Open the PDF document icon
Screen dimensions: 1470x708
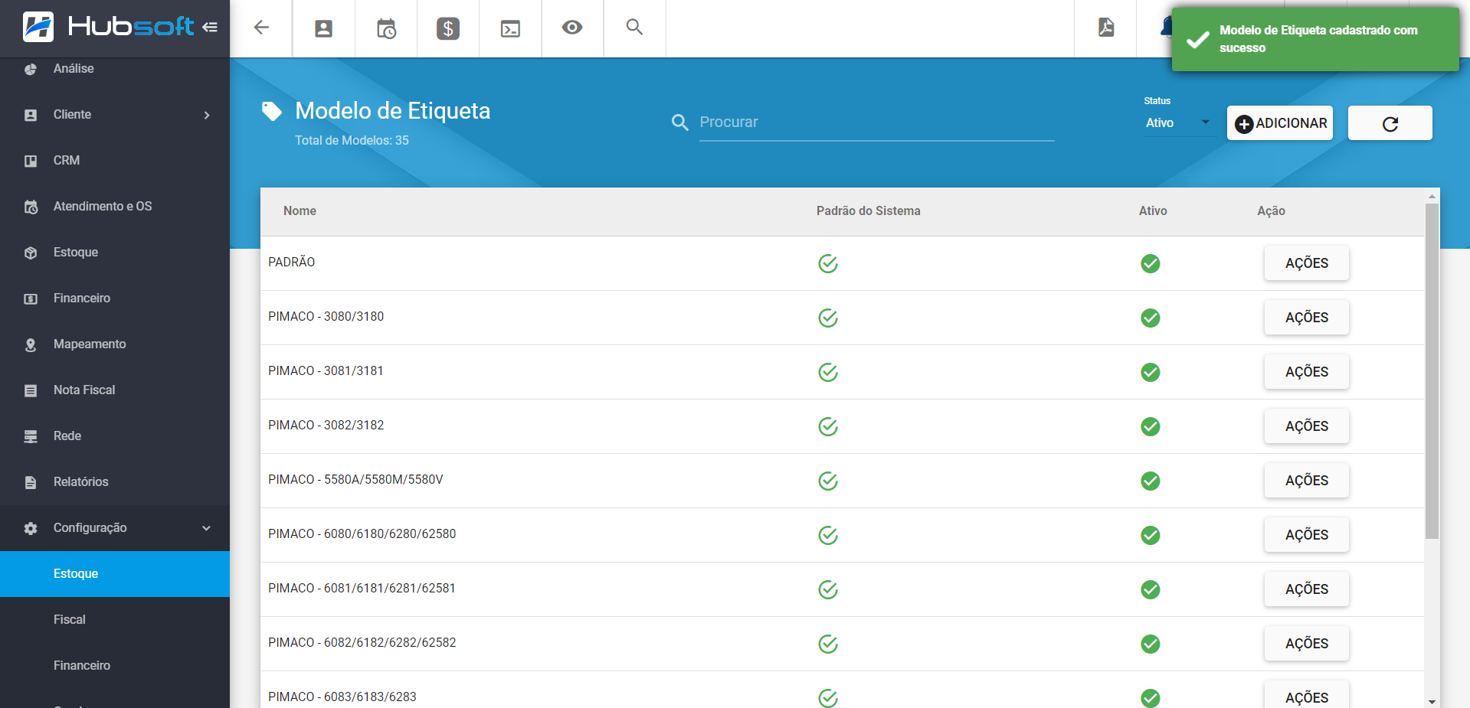[1106, 28]
